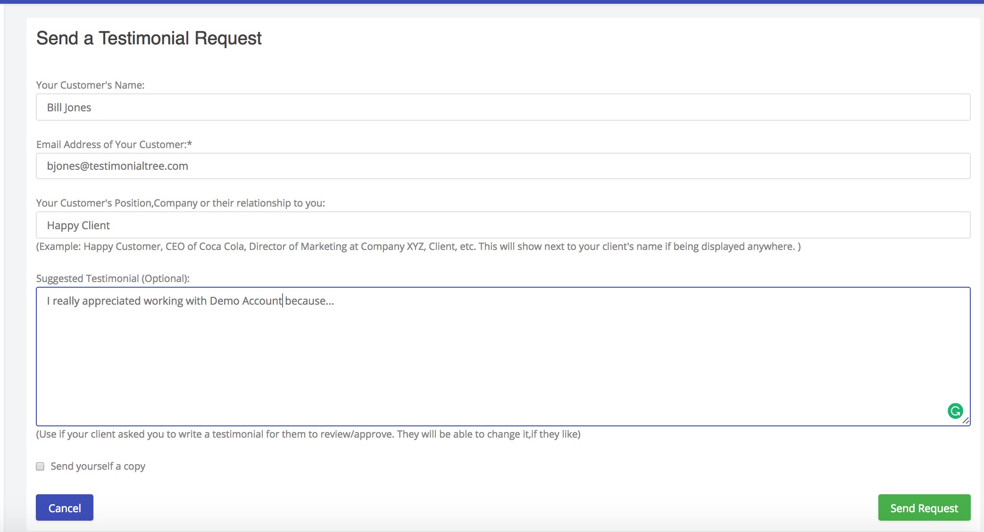Click 'Demo Account' text inside the testimonial

(x=245, y=301)
